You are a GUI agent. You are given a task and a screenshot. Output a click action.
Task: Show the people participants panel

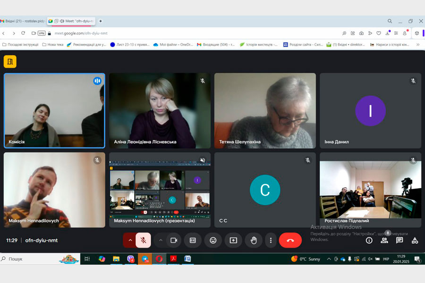click(x=384, y=240)
